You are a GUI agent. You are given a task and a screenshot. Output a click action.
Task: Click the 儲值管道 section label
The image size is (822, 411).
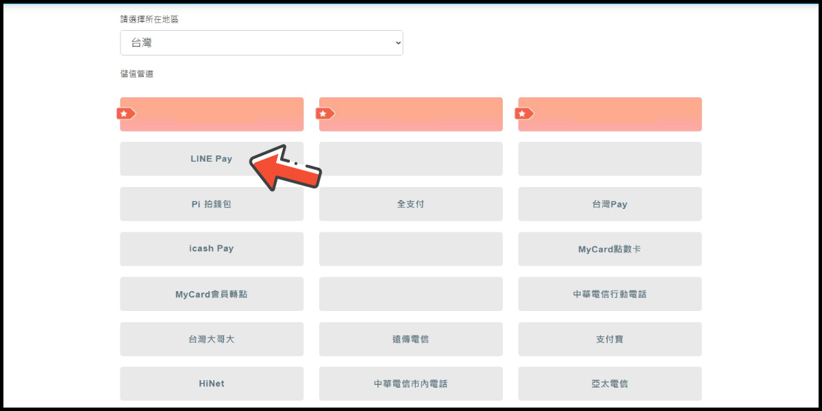pos(137,73)
